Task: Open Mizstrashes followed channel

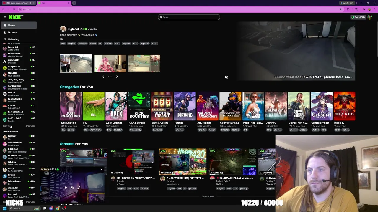Action: coord(18,55)
